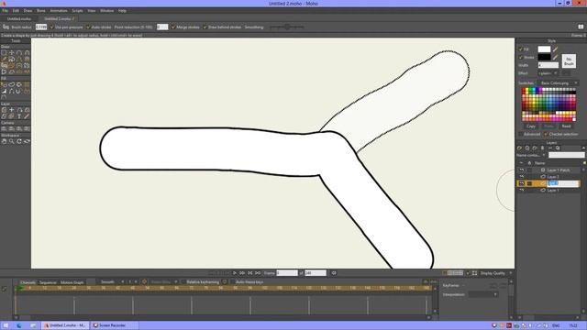Image resolution: width=587 pixels, height=330 pixels.
Task: Toggle the Auto-stroke checkbox
Action: pos(88,27)
